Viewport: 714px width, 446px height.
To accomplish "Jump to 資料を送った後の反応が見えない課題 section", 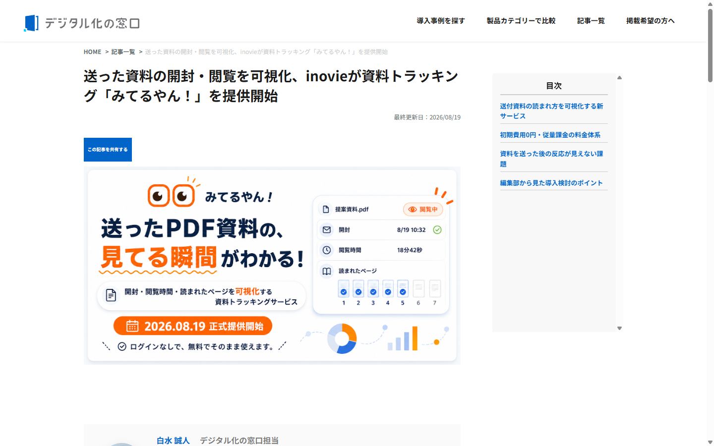I will [x=551, y=159].
